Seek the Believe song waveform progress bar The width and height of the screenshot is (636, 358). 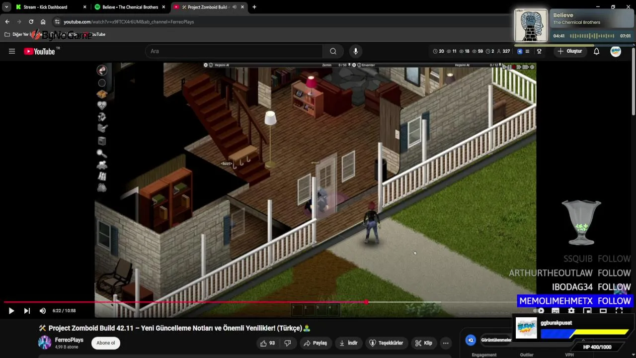592,36
